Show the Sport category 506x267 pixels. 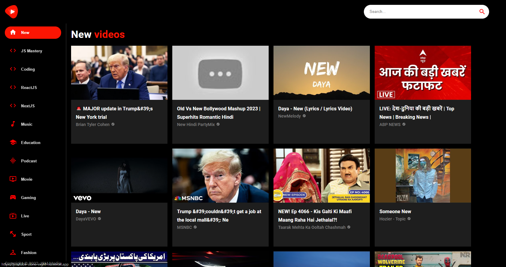(33, 234)
